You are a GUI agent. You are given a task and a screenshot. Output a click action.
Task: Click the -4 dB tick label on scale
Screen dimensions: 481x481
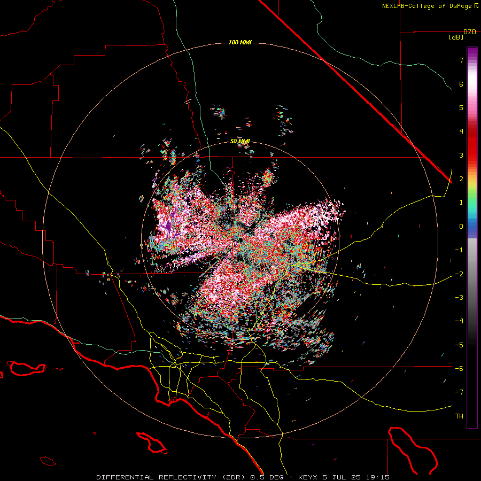[459, 321]
